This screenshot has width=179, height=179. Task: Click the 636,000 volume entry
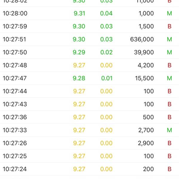tap(142, 39)
